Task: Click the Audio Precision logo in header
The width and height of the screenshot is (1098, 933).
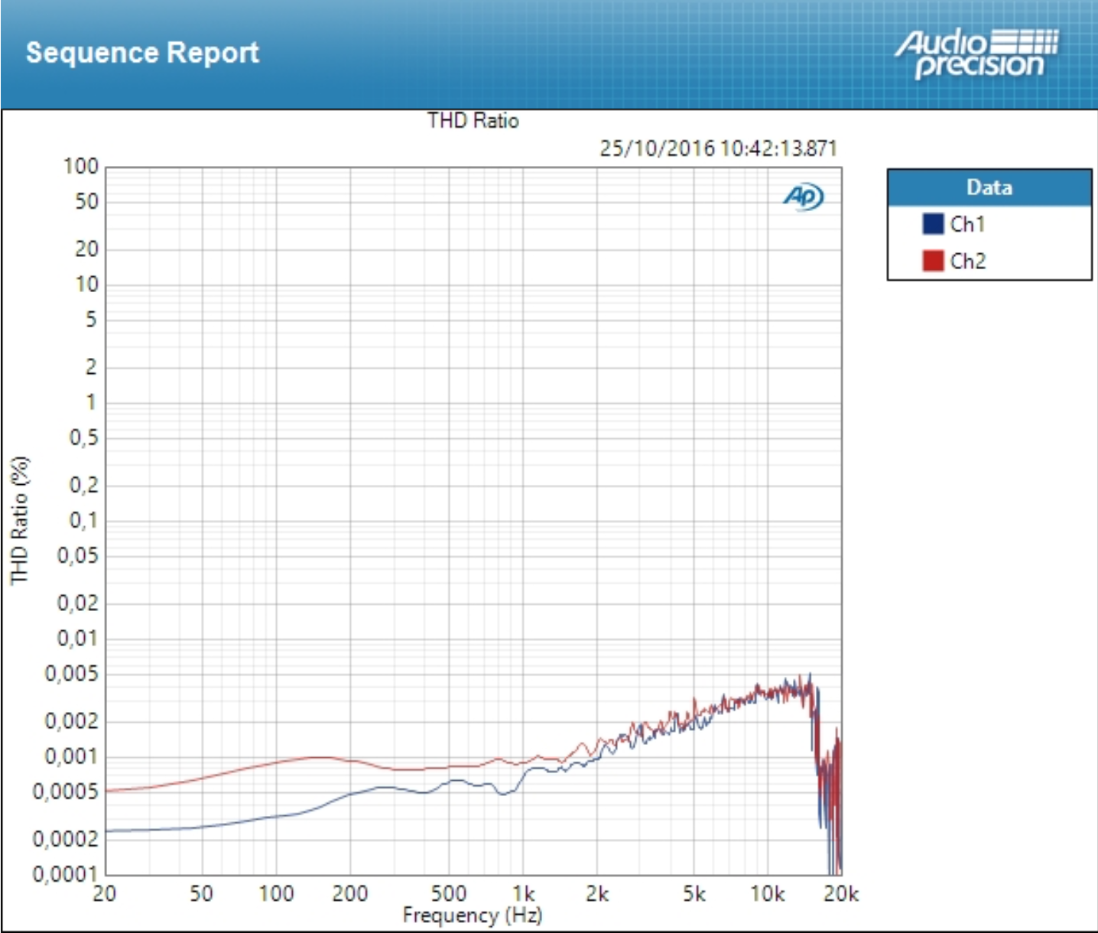Action: click(976, 54)
